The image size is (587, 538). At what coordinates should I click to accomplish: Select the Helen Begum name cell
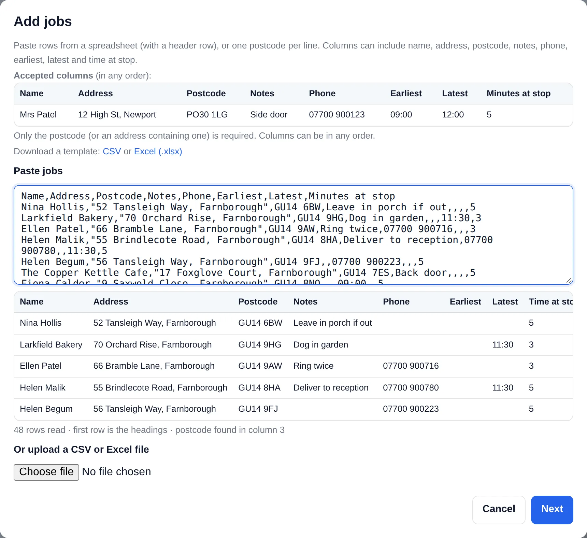tap(46, 409)
